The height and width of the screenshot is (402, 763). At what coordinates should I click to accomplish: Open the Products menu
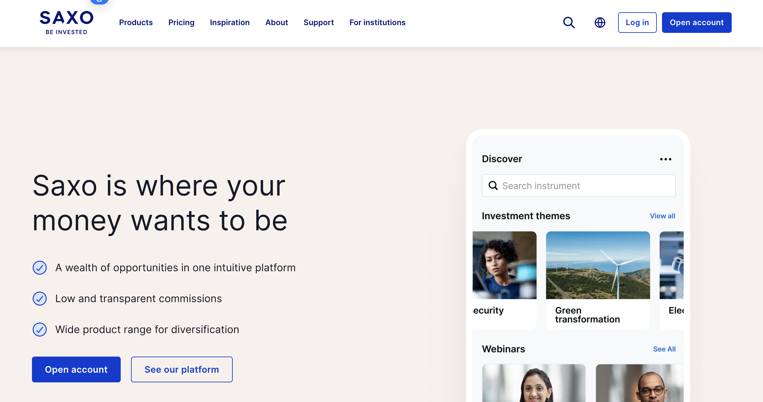point(136,23)
